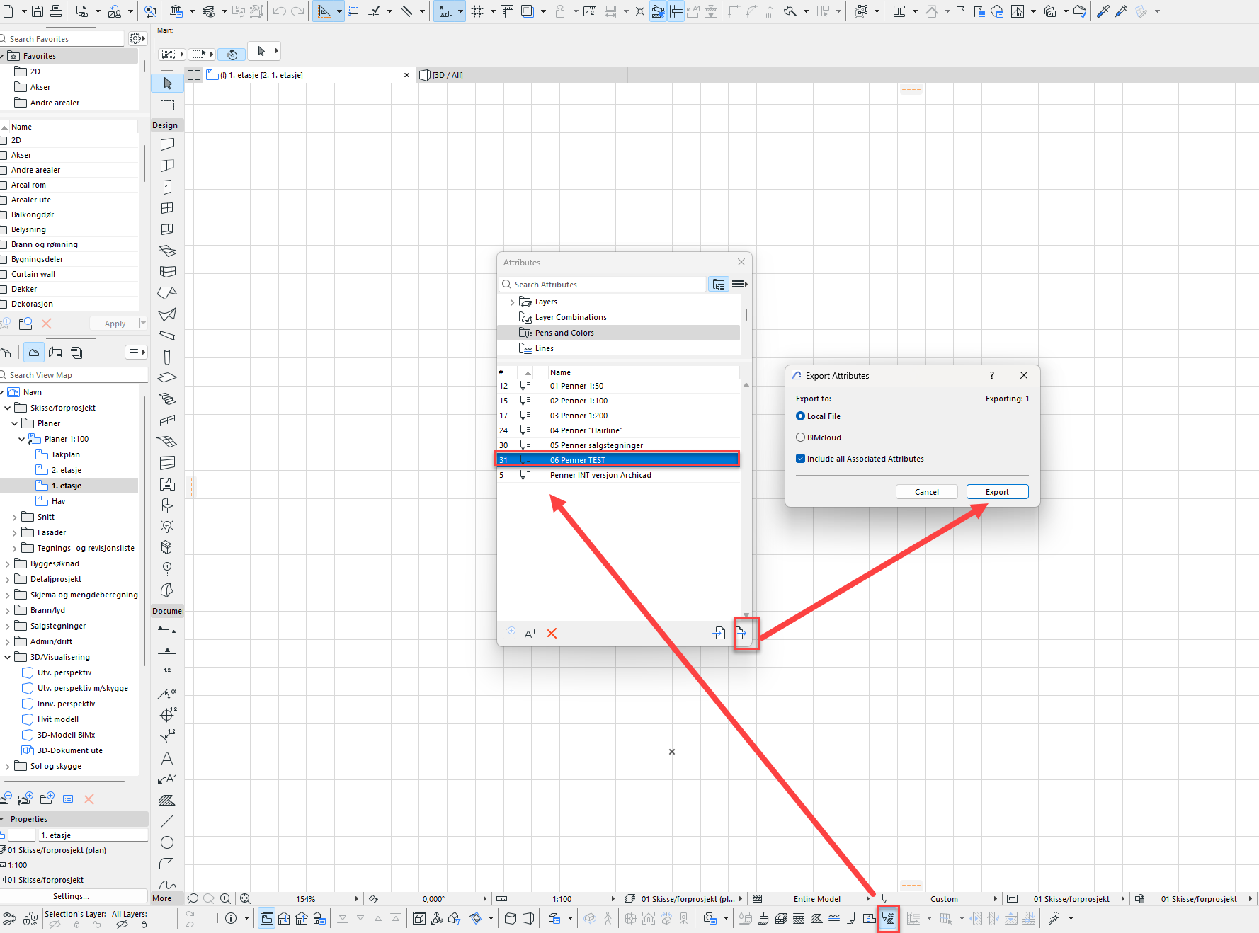Screen dimensions: 1259x933
Task: Click the Export icon in Attributes dialog
Action: [741, 633]
